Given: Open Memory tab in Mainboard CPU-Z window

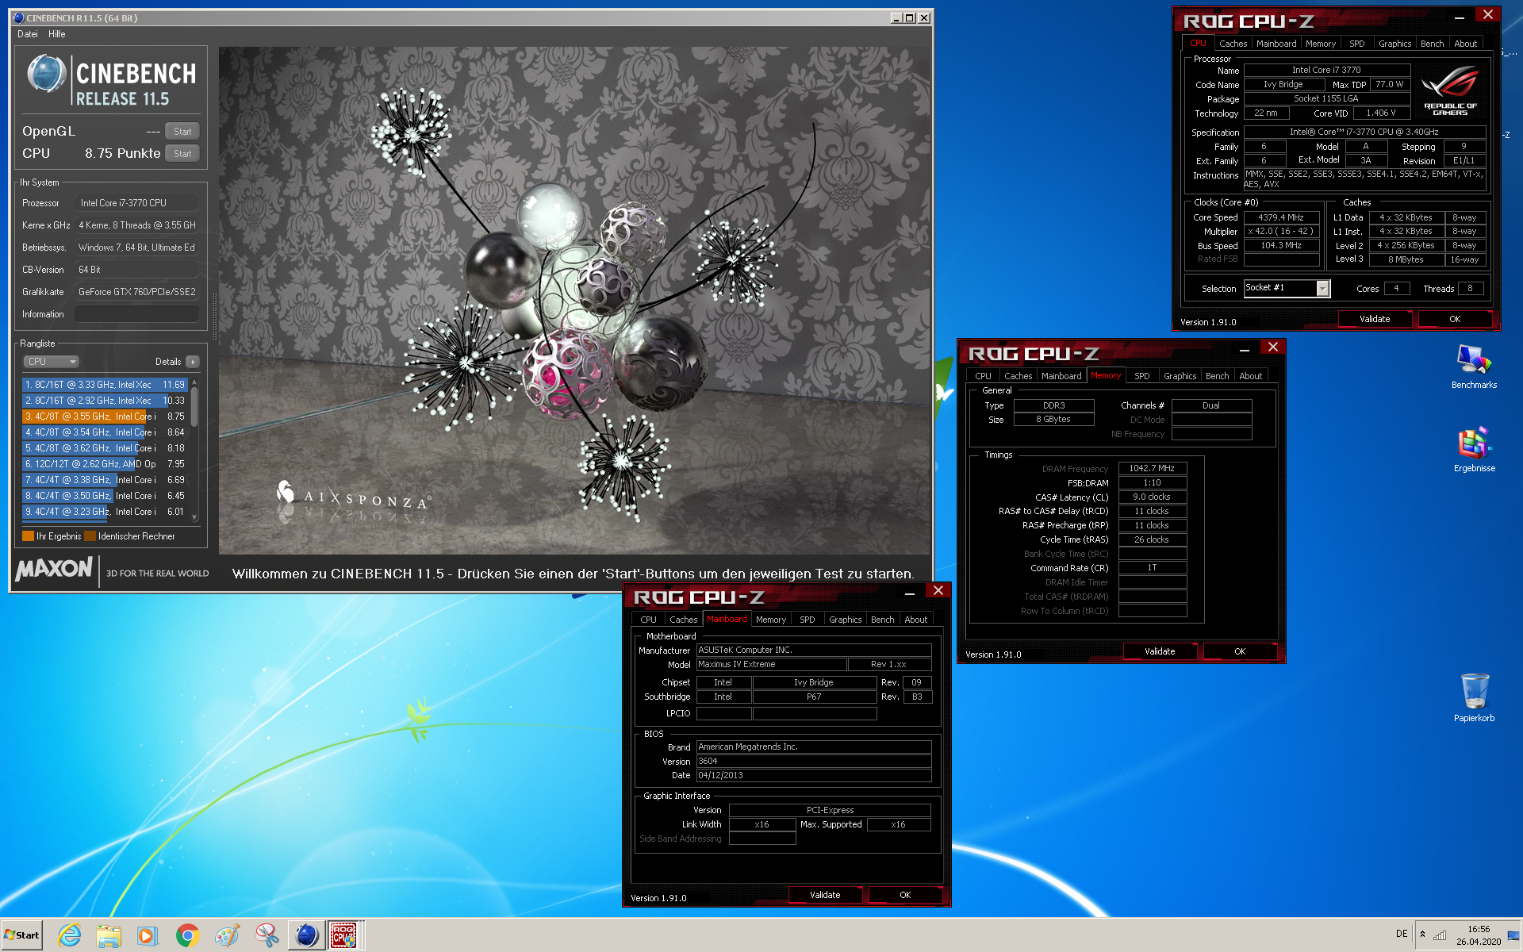Looking at the screenshot, I should click(770, 620).
